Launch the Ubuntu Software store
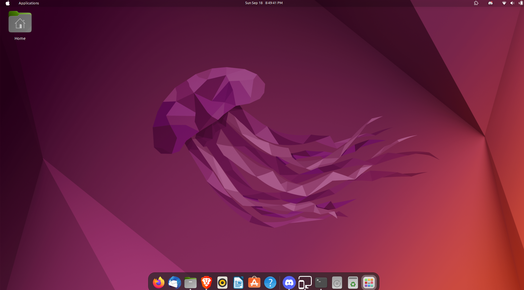 254,282
